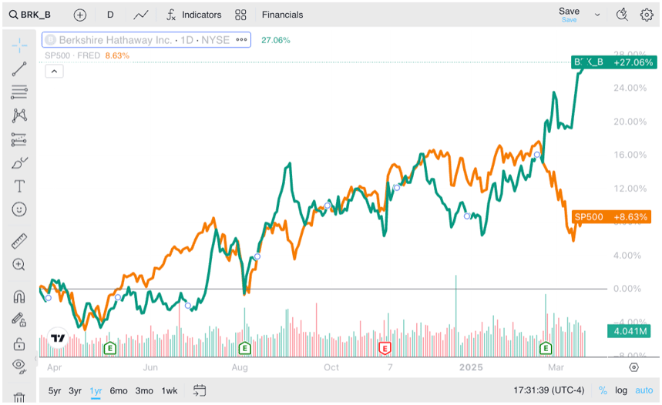This screenshot has width=662, height=405.
Task: Open the emoji icons tool
Action: click(x=19, y=209)
